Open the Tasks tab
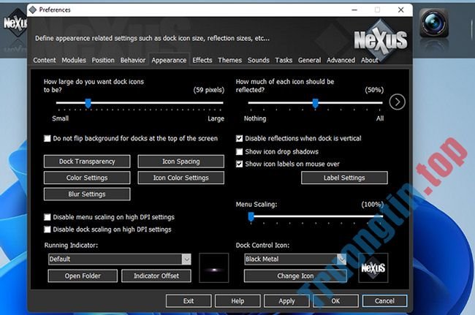Viewport: 475px width, 315px height. pyautogui.click(x=284, y=60)
